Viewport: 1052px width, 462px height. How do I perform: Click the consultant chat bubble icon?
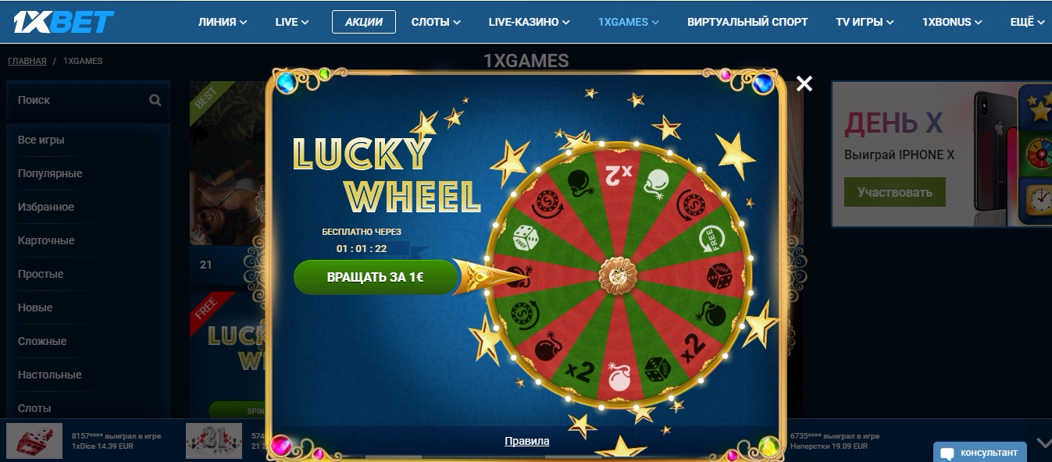click(947, 453)
